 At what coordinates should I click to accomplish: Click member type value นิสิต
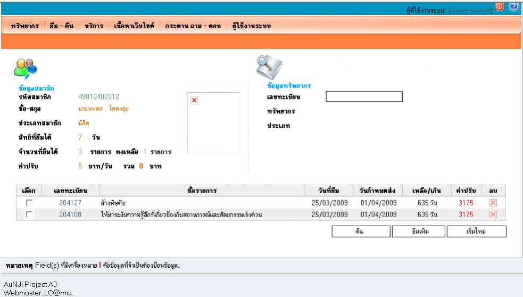click(x=84, y=123)
